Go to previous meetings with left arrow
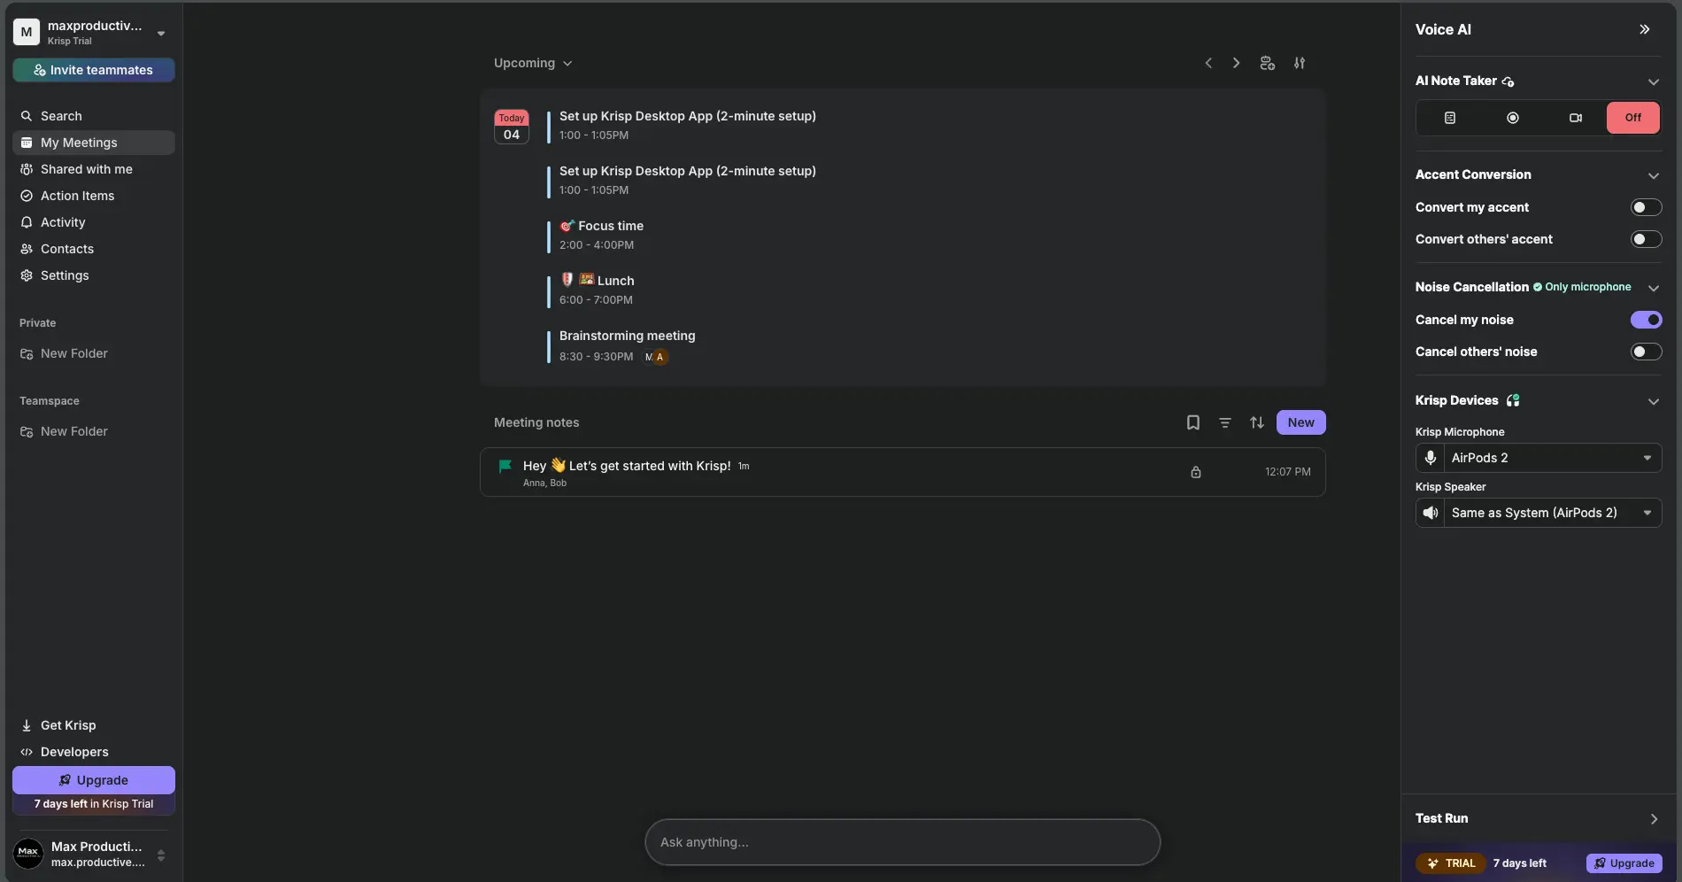 click(1208, 63)
